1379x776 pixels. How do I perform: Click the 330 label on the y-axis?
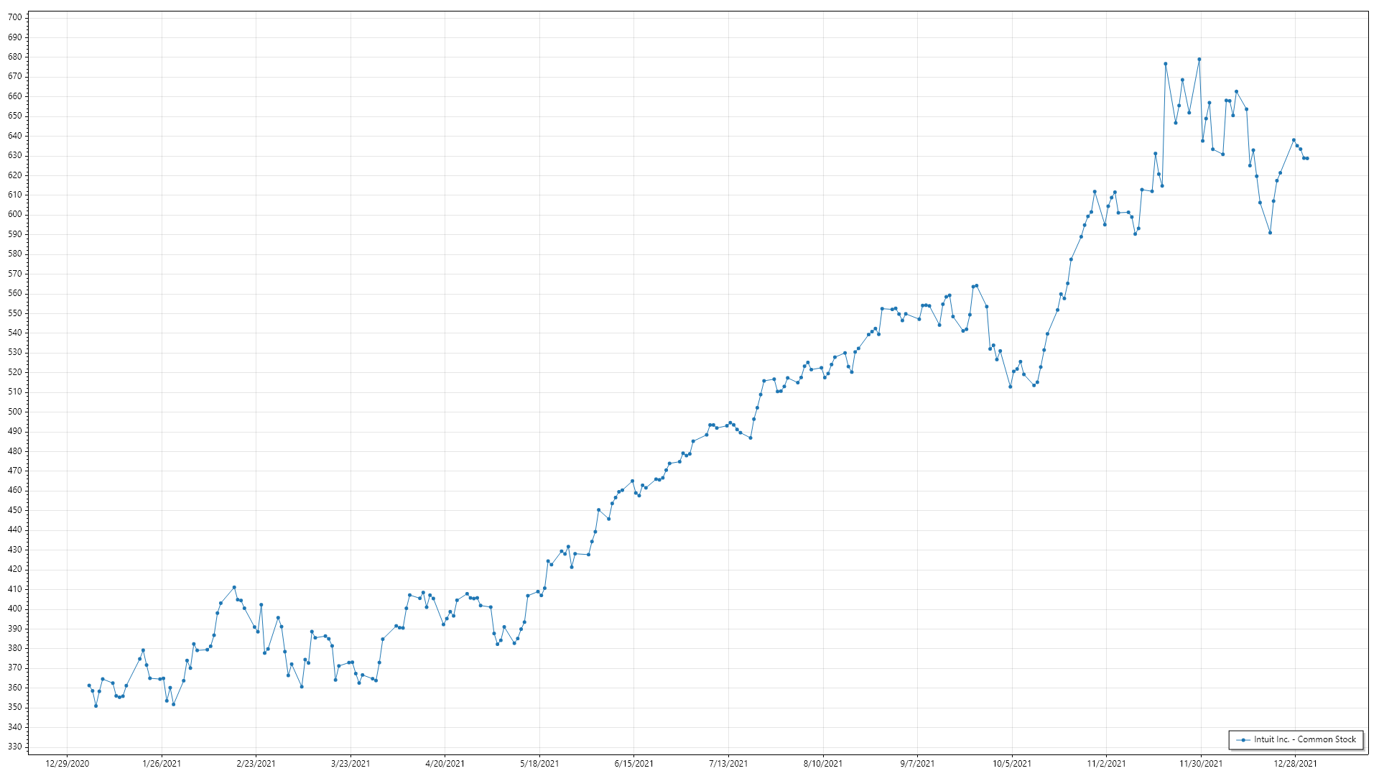click(14, 747)
